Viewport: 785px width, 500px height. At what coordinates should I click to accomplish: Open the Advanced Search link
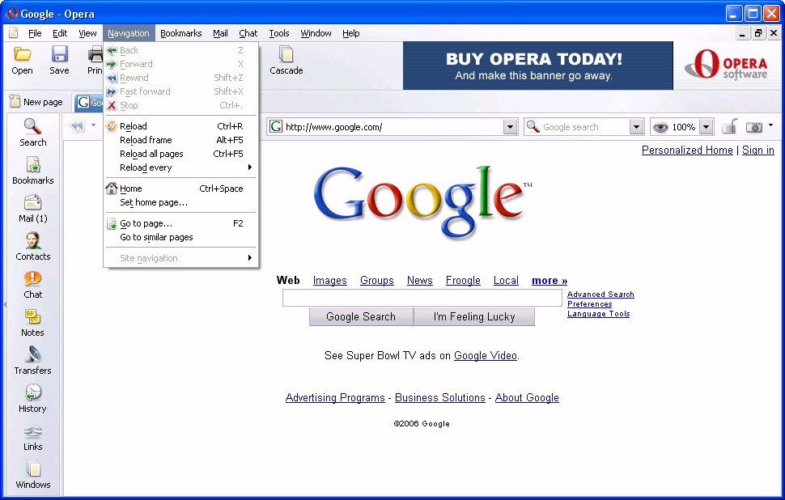pyautogui.click(x=600, y=294)
